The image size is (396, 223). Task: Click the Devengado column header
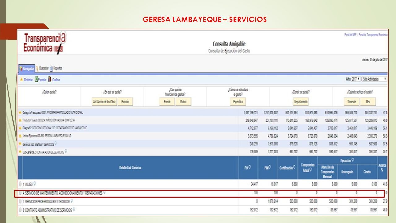(x=347, y=172)
